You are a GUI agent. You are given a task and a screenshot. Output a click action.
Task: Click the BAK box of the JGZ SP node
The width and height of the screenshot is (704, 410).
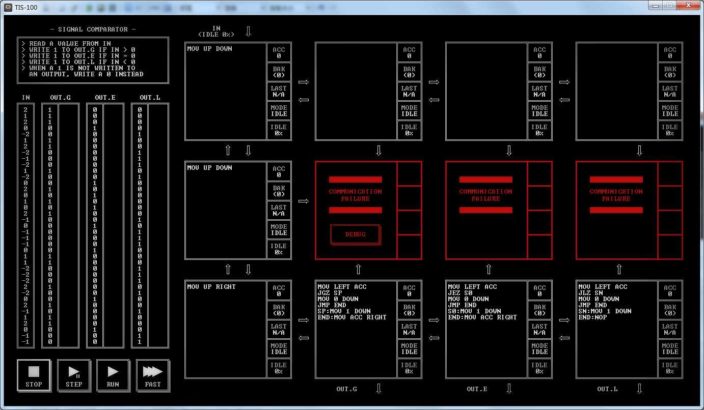tap(409, 310)
